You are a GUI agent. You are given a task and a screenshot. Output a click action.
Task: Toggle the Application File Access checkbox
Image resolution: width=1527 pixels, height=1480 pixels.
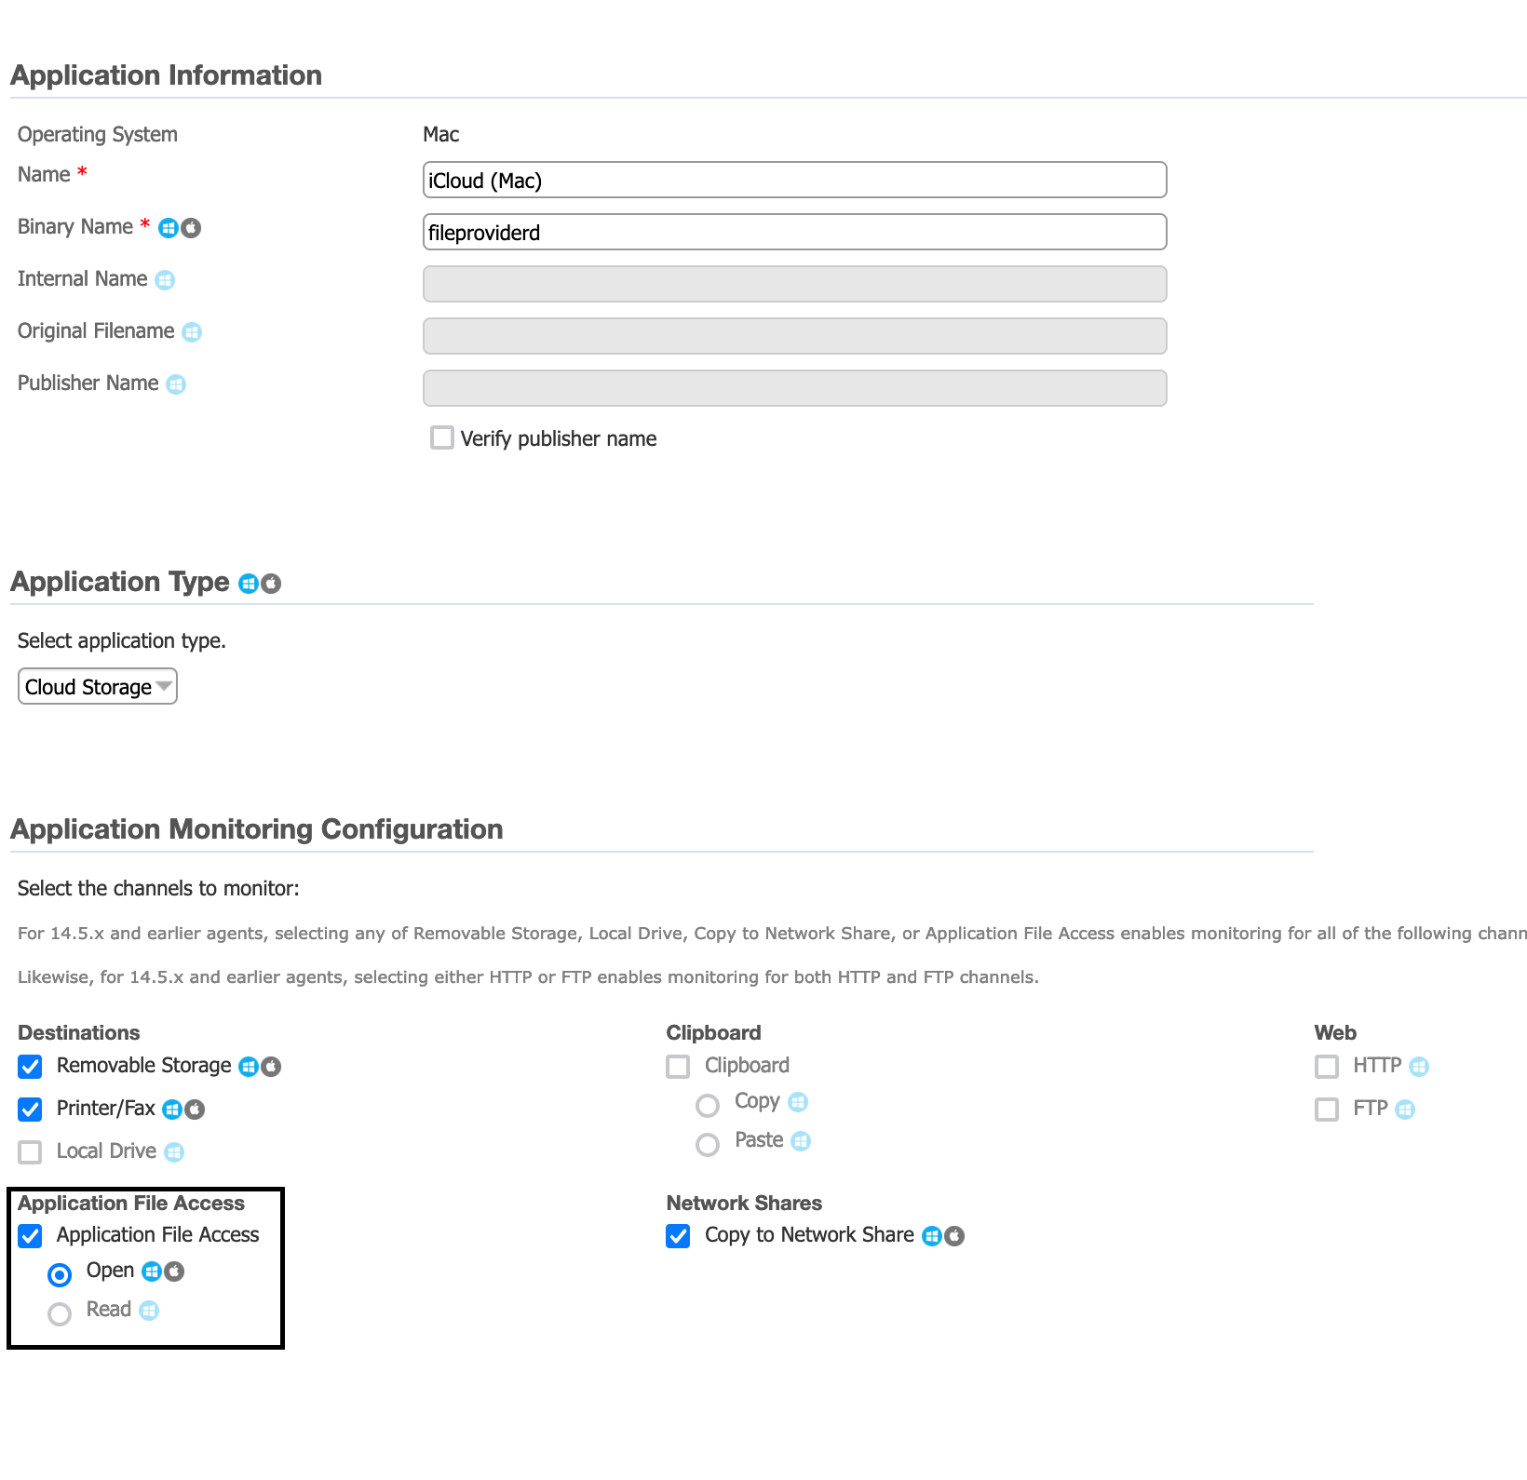click(31, 1236)
